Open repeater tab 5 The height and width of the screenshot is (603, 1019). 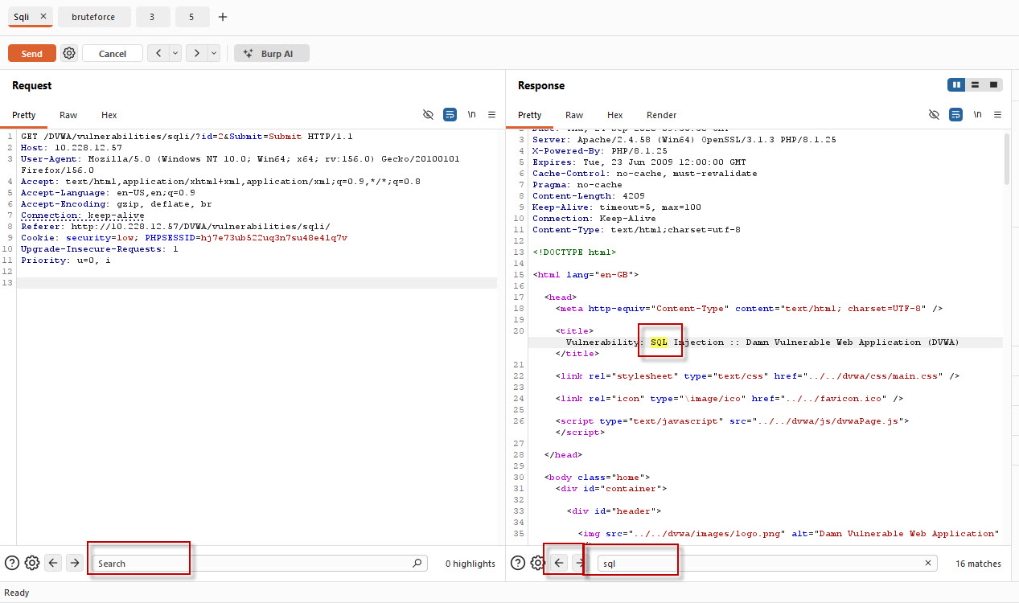191,16
